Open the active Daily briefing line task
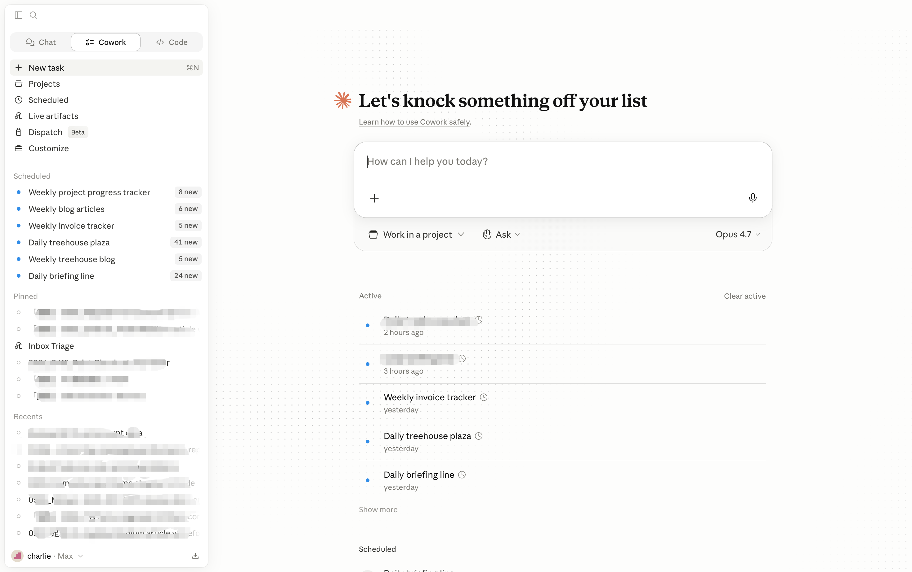912x572 pixels. [x=562, y=481]
